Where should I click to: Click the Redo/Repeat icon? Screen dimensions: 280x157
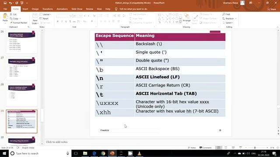click(x=17, y=3)
